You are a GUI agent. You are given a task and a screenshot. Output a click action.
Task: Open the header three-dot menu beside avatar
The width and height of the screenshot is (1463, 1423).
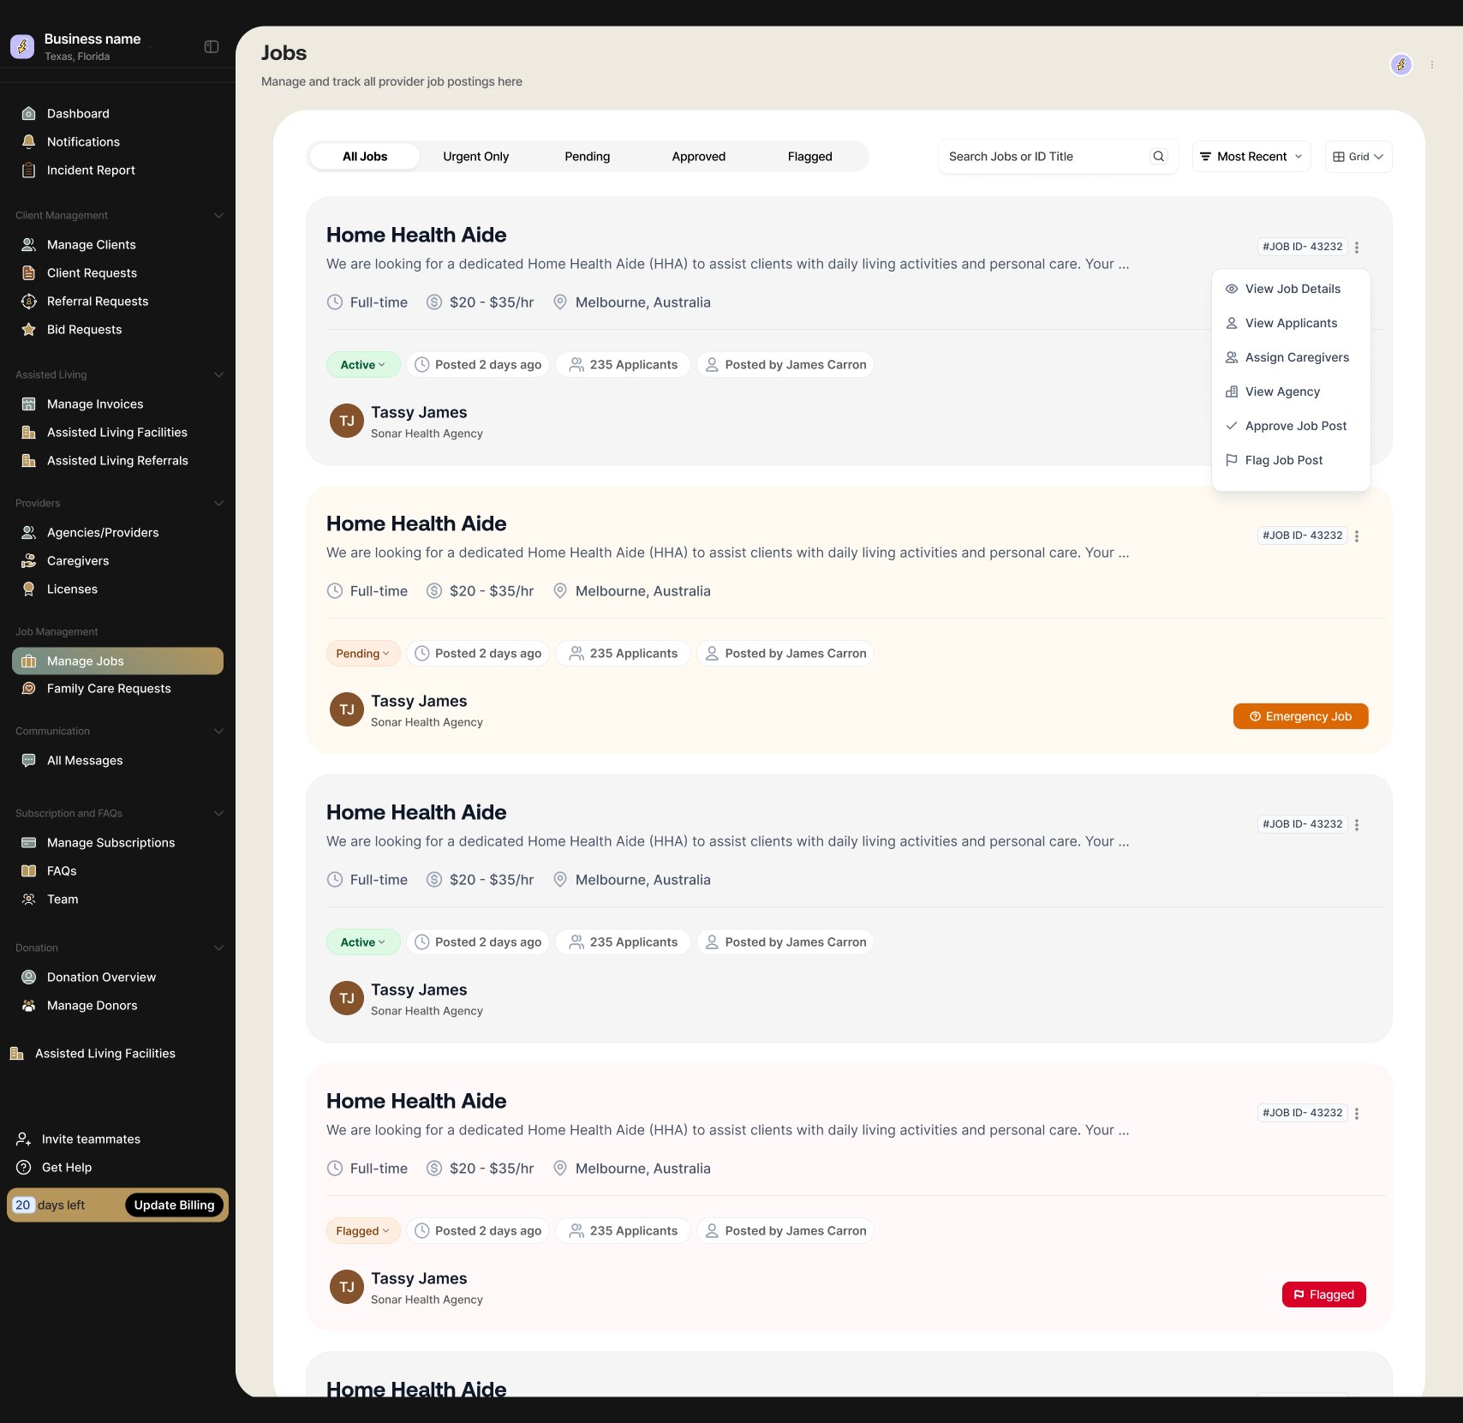click(1432, 64)
